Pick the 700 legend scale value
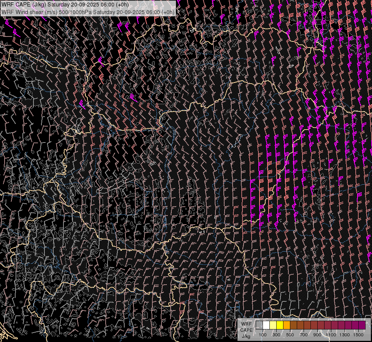The image size is (372, 342). tap(304, 335)
